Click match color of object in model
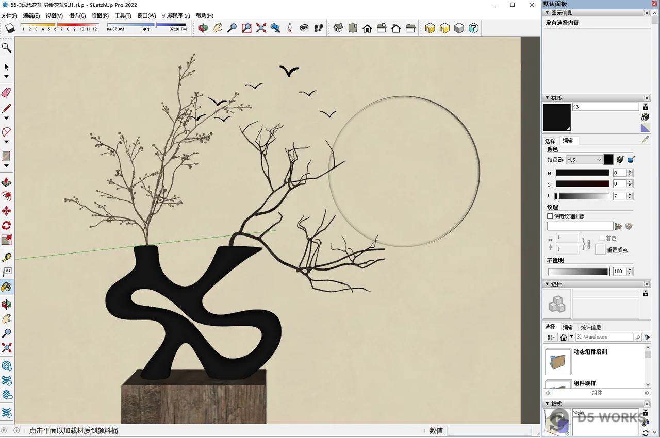This screenshot has height=438, width=660. click(x=620, y=160)
